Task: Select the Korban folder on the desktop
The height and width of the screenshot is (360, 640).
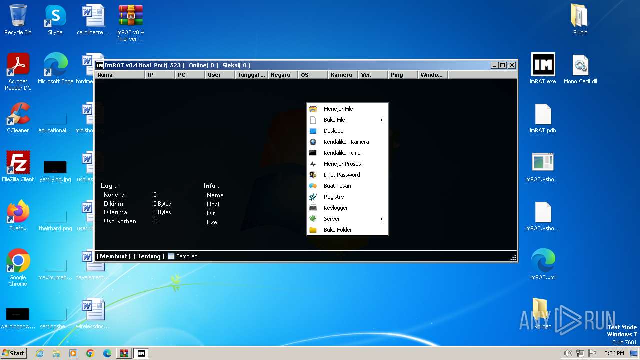Action: [543, 314]
